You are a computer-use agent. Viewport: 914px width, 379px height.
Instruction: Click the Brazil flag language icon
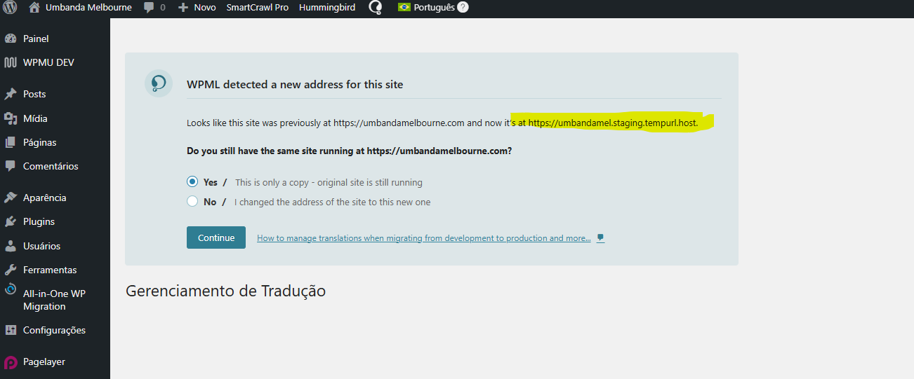click(404, 8)
